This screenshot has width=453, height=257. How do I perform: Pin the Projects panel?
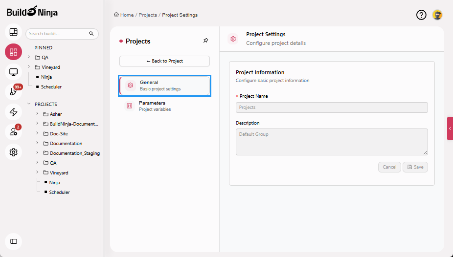205,41
